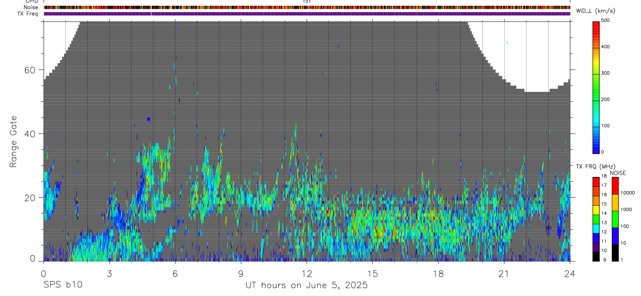The image size is (641, 296).
Task: Click the 21 hour tick label
Action: click(x=504, y=274)
